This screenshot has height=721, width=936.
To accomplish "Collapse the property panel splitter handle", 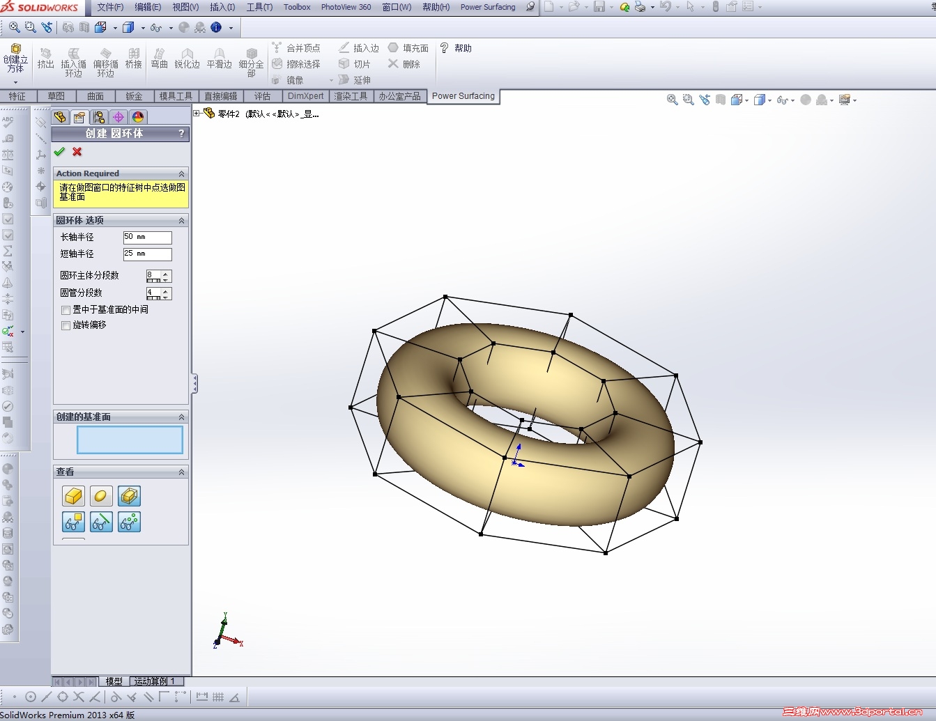I will tap(194, 383).
